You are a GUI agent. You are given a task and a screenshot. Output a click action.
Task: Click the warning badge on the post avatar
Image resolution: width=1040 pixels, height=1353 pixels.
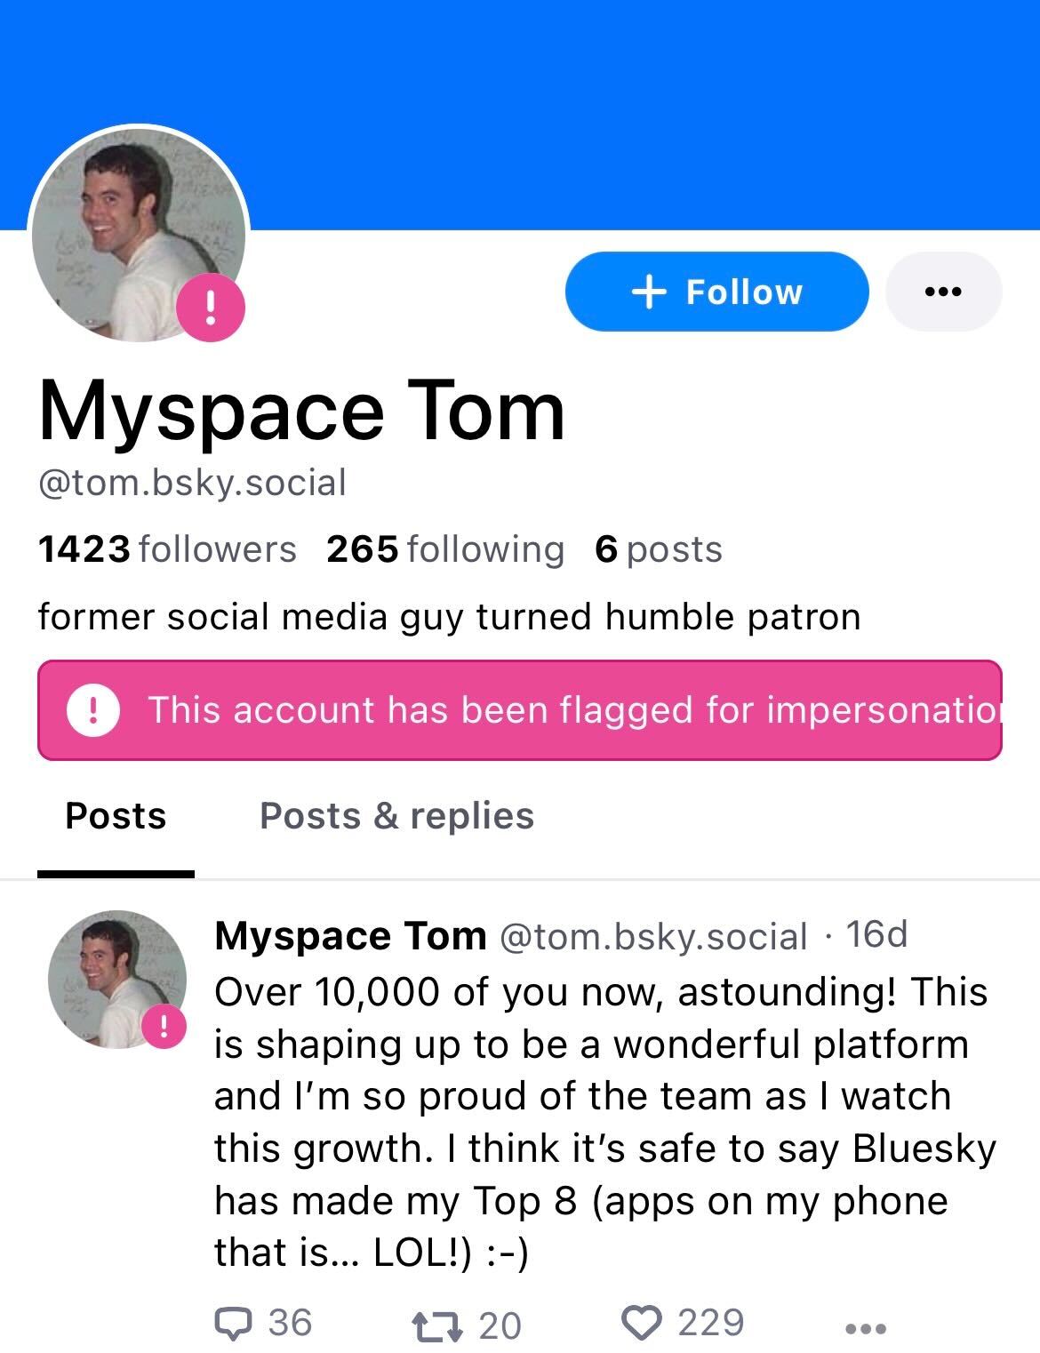tap(164, 1027)
